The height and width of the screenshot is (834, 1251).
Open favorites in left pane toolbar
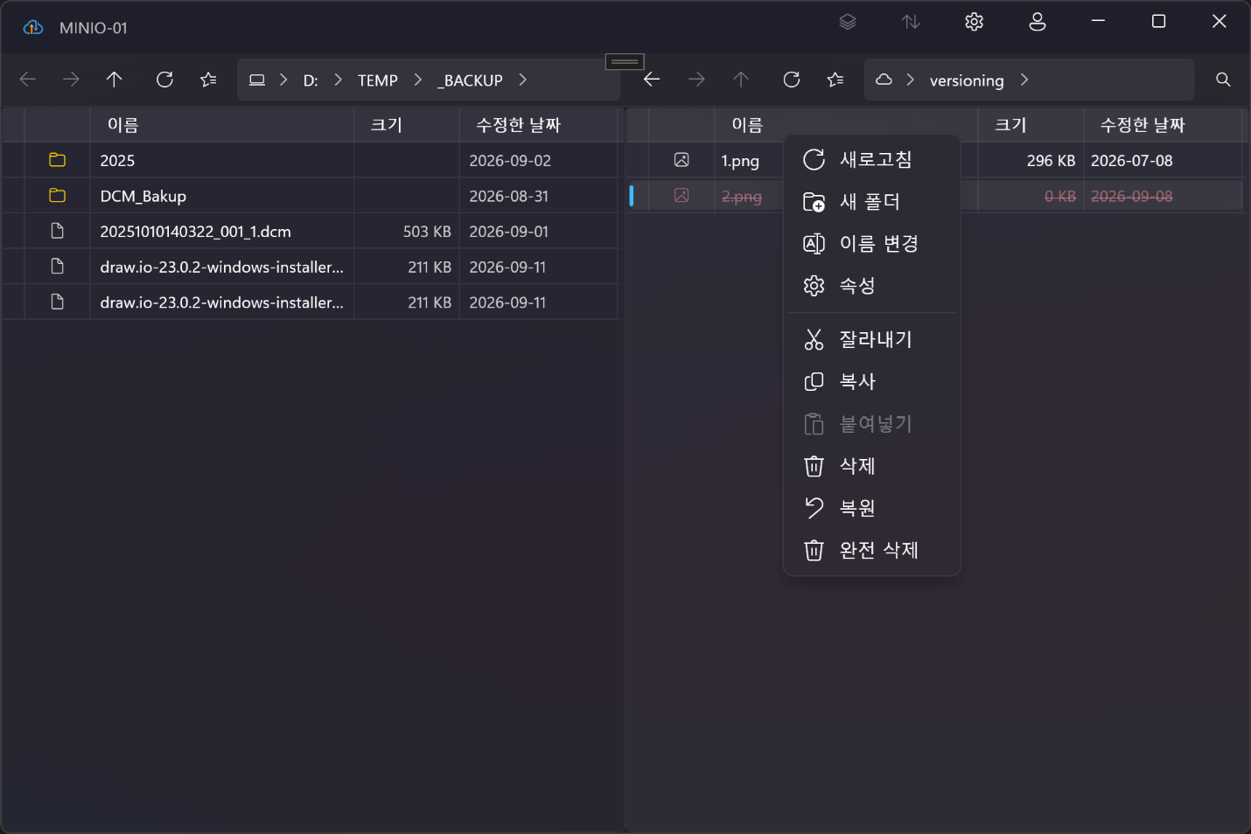click(208, 80)
